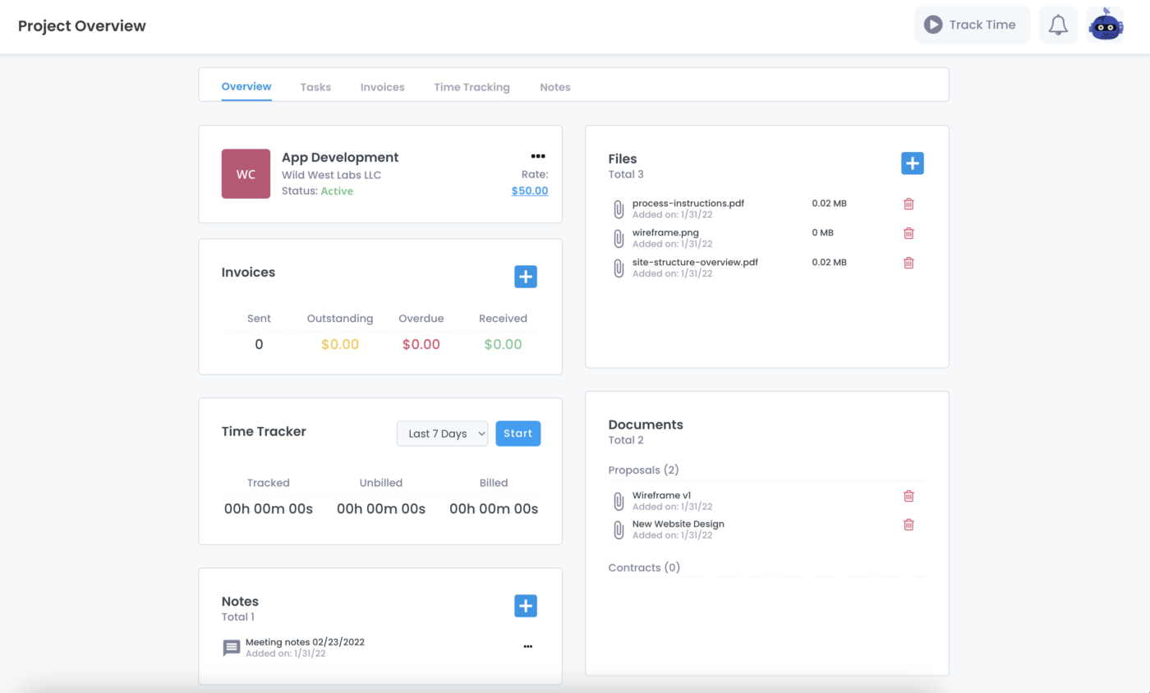
Task: Add a new note with plus icon
Action: click(x=526, y=606)
